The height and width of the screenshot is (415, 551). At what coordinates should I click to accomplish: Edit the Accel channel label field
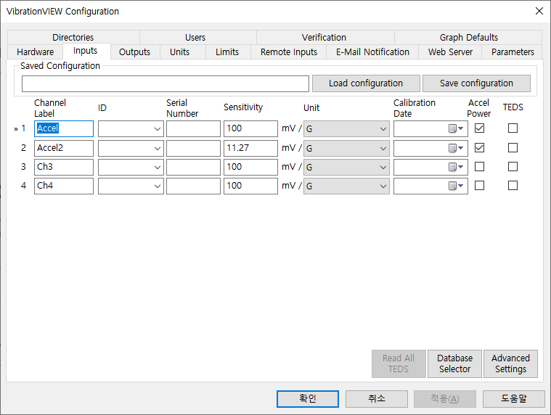coord(64,129)
